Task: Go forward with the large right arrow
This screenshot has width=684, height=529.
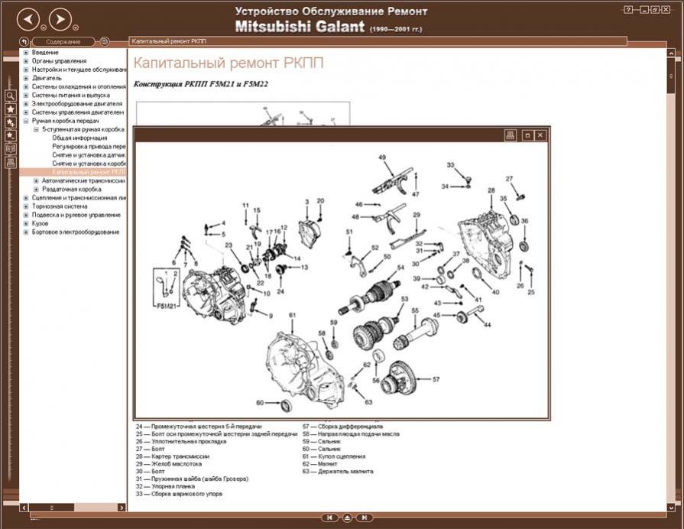Action: click(x=60, y=20)
